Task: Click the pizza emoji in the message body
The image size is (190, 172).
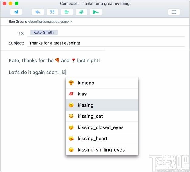Action: click(x=57, y=60)
